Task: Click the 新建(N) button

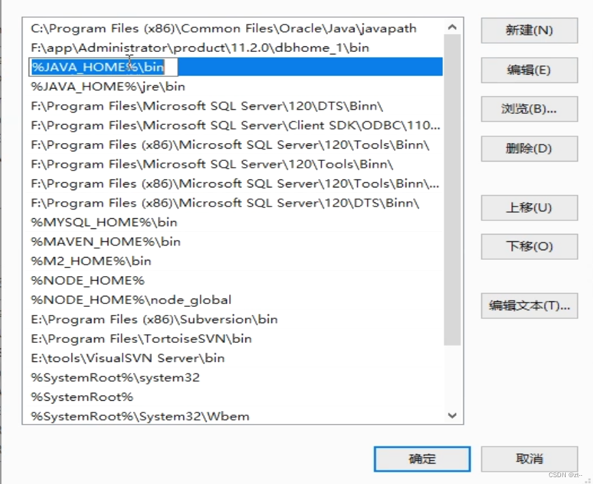Action: 529,30
